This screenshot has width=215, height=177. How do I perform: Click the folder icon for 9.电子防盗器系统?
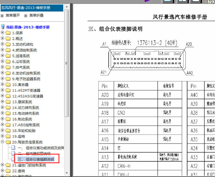tap(8, 79)
